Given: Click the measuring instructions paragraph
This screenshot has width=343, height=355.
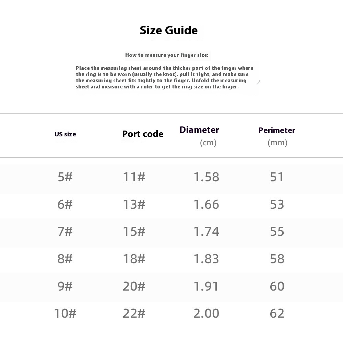Looking at the screenshot, I should [x=165, y=77].
